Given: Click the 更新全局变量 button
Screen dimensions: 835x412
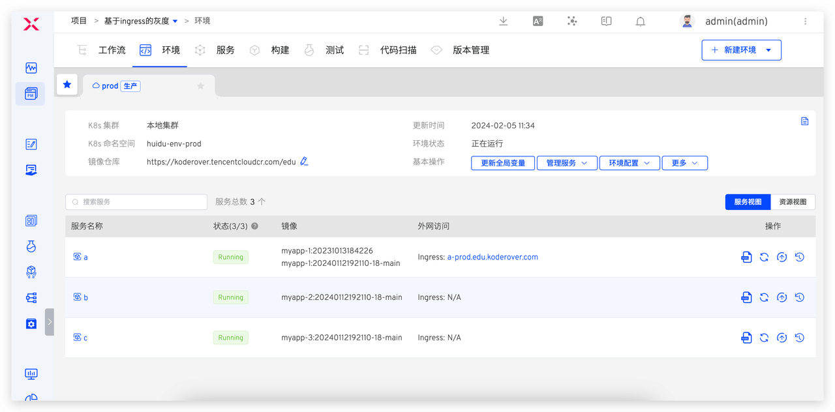Looking at the screenshot, I should [503, 163].
